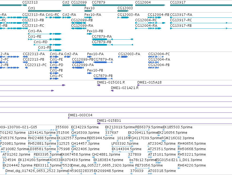Screen dimensions: 232x175
Task: Select transcript CG12099-RB
Action: [x=79, y=23]
